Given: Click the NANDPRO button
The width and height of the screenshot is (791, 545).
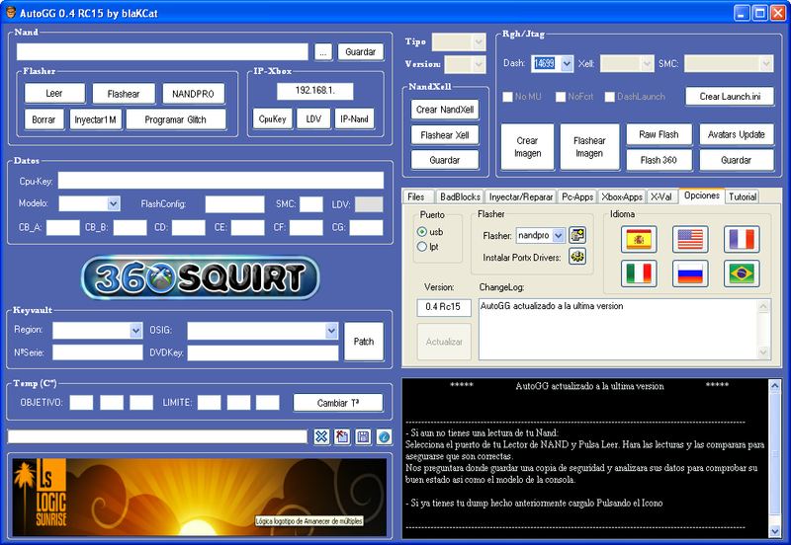Looking at the screenshot, I should click(193, 94).
